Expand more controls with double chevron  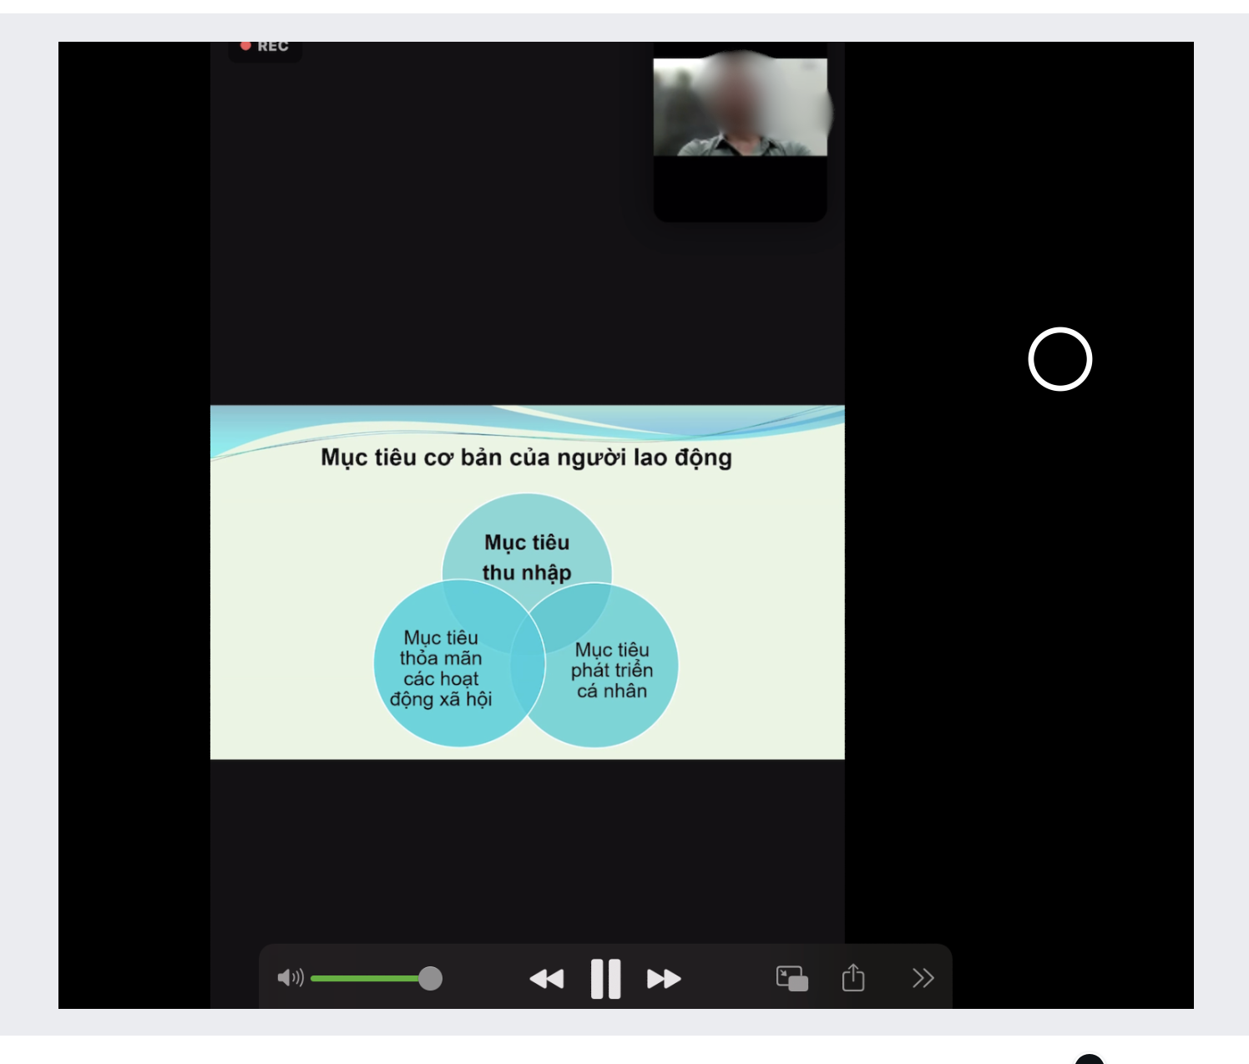[923, 978]
